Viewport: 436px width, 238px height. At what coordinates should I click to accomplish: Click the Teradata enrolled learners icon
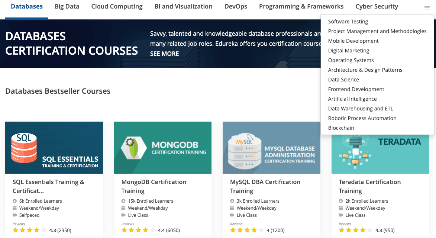pyautogui.click(x=341, y=201)
